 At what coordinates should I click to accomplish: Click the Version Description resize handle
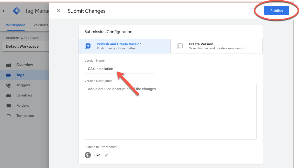coord(255,138)
